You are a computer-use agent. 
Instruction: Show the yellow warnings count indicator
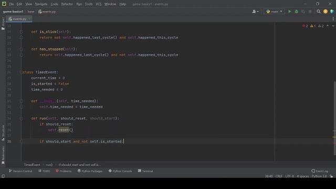pos(313,26)
